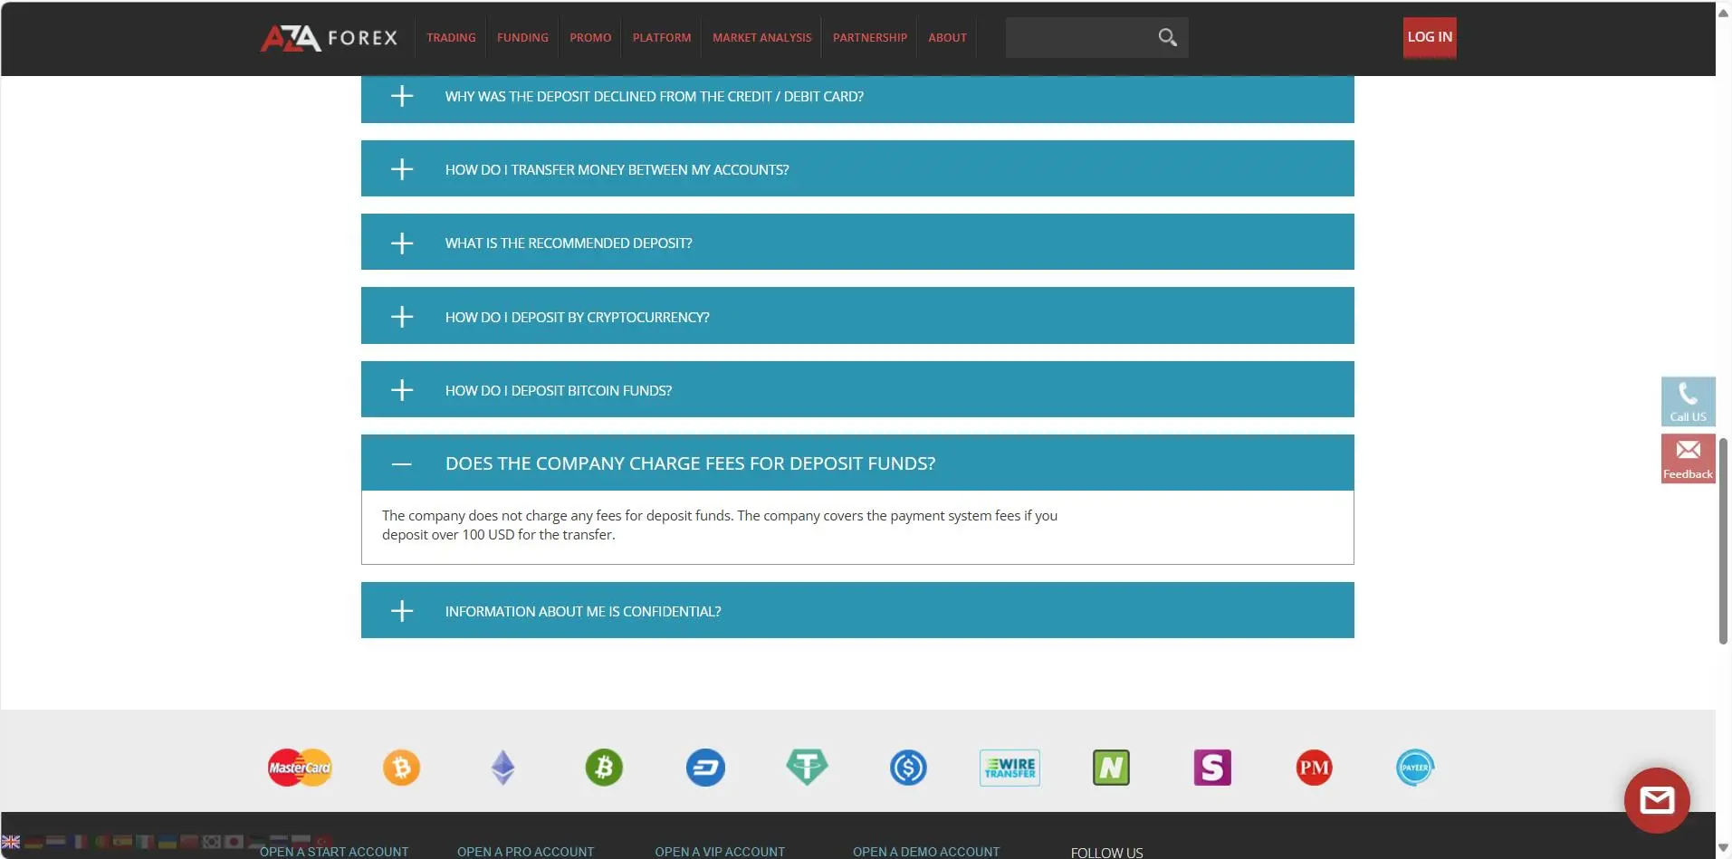Switch language with the Spanish flag
The height and width of the screenshot is (859, 1732).
point(122,842)
